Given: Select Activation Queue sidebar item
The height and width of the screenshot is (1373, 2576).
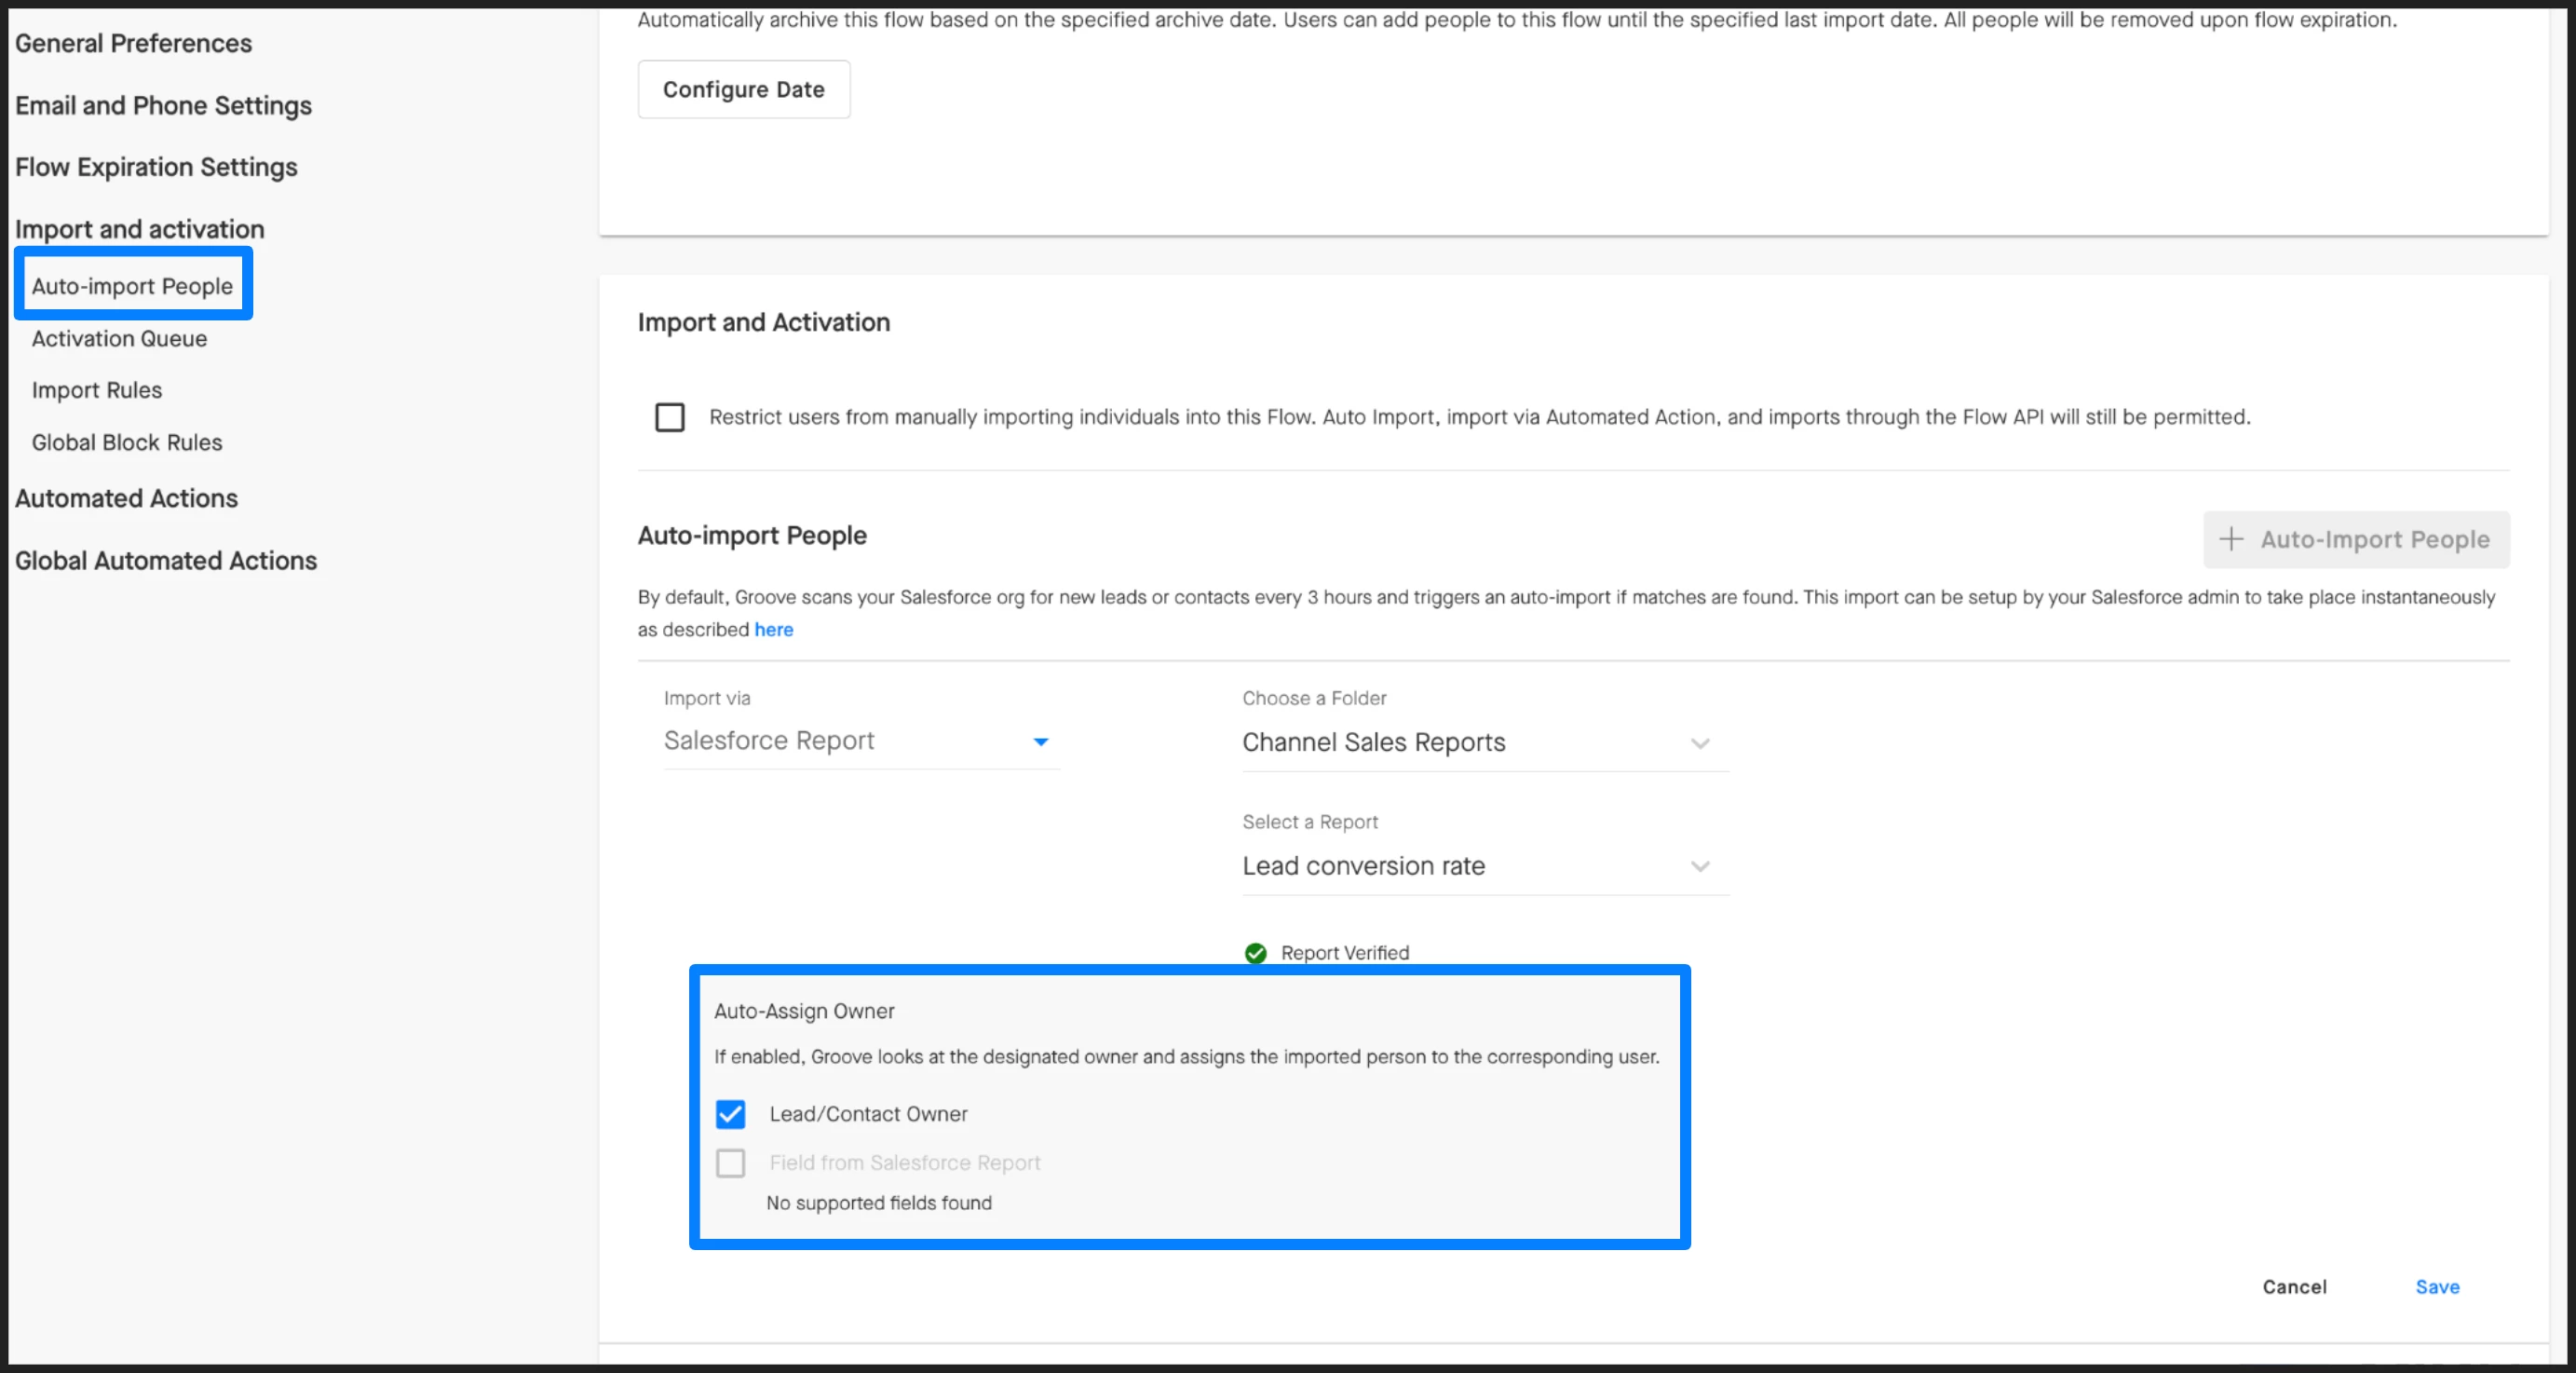Looking at the screenshot, I should [x=119, y=339].
